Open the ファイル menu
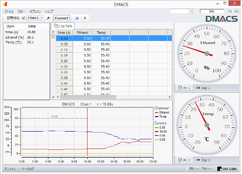 pyautogui.click(x=9, y=12)
